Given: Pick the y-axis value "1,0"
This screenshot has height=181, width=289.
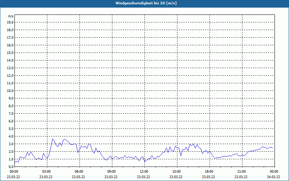Looking at the screenshot, I should pos(11,159).
